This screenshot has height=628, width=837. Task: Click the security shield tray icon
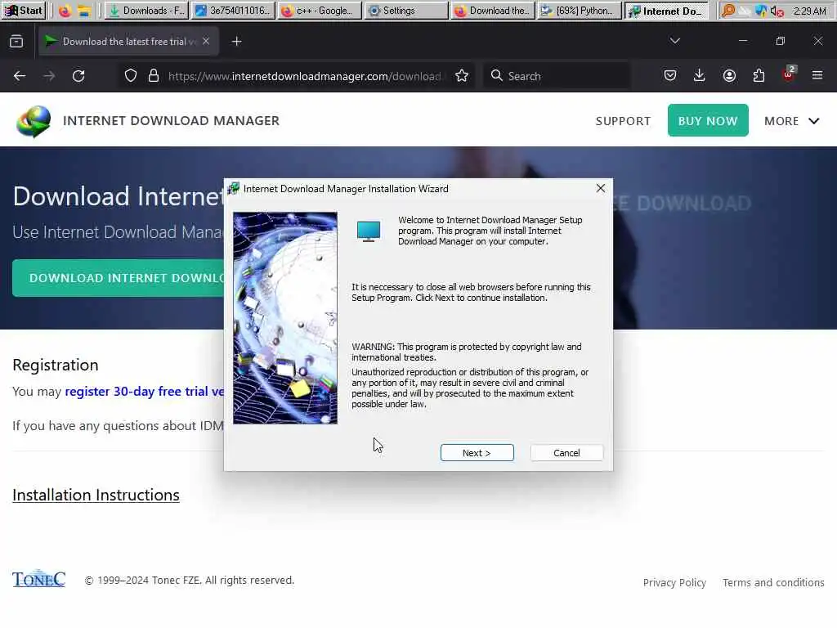click(x=761, y=11)
